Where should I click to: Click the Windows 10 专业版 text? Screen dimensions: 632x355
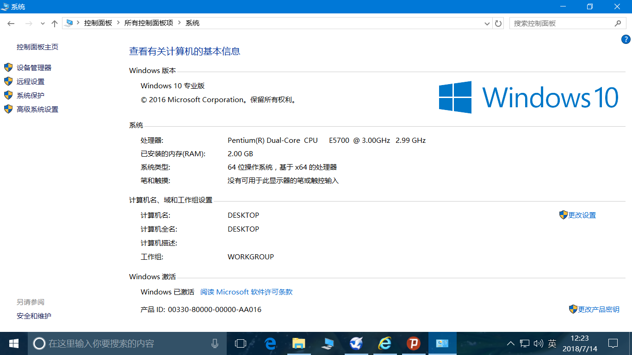[x=173, y=86]
